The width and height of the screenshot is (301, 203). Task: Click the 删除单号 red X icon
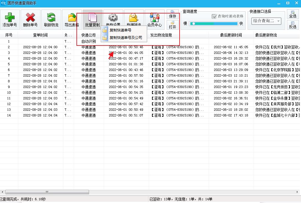tap(30, 17)
